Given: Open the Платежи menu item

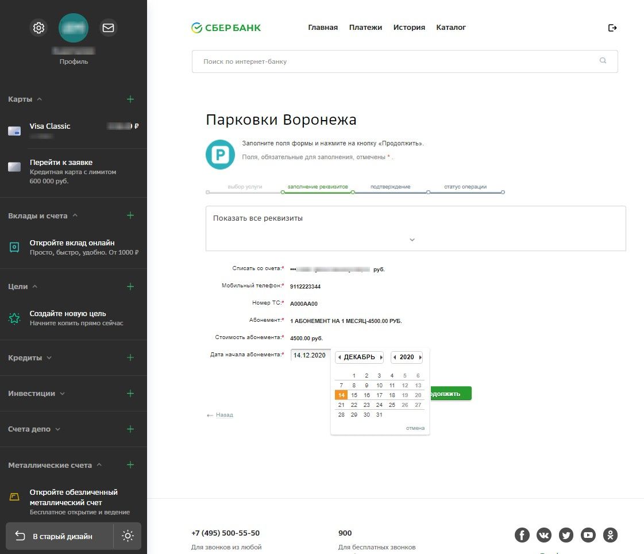Looking at the screenshot, I should (x=365, y=28).
